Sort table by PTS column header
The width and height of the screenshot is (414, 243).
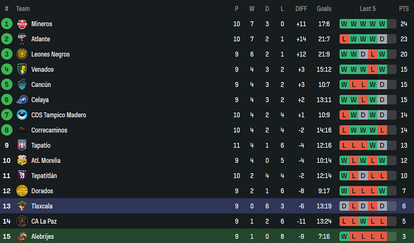pyautogui.click(x=404, y=8)
